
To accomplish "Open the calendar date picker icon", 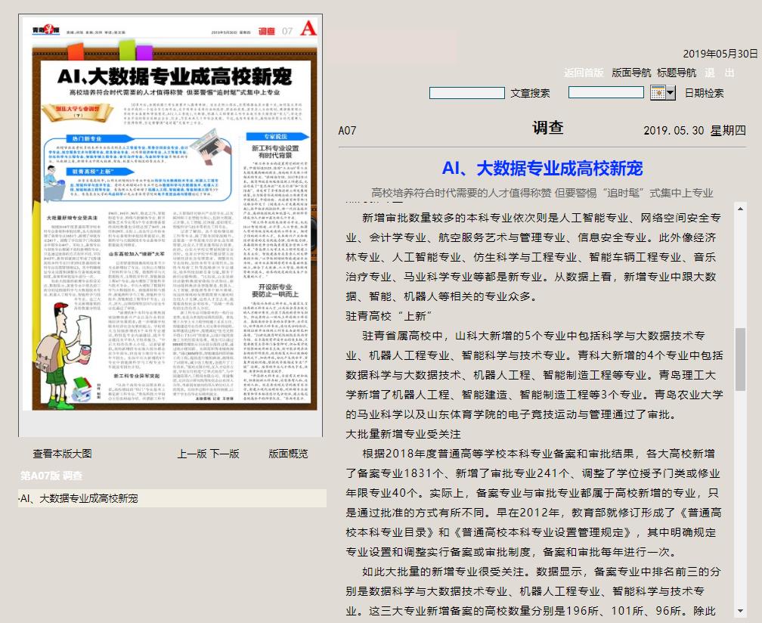I will tap(658, 93).
